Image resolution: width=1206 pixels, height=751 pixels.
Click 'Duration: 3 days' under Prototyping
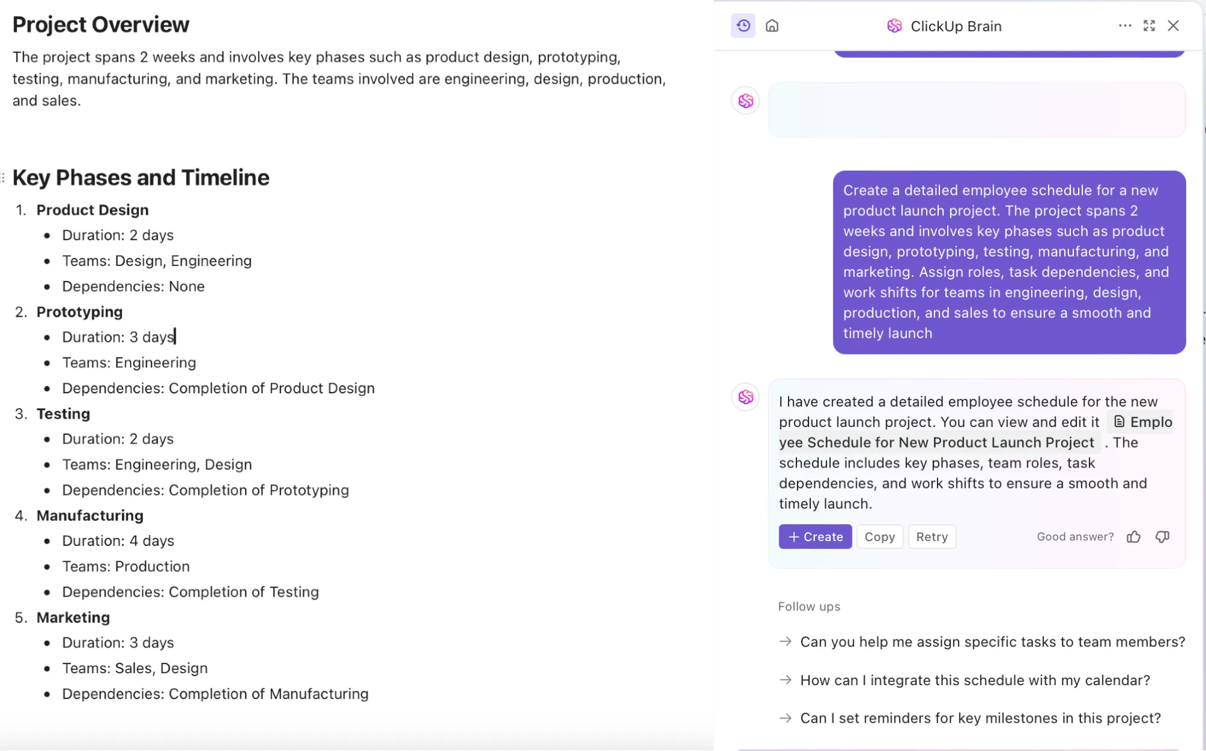coord(118,337)
